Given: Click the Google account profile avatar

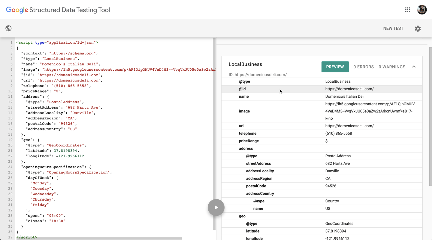Looking at the screenshot, I should pos(422,10).
